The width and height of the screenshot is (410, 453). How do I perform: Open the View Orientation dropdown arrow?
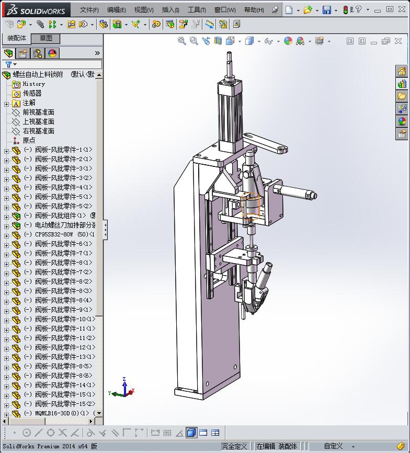point(240,42)
